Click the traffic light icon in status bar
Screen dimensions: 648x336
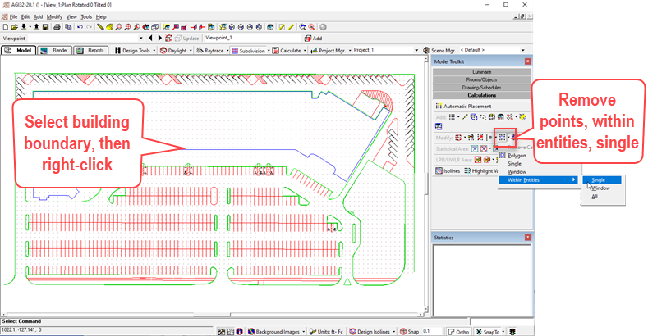tap(513, 331)
